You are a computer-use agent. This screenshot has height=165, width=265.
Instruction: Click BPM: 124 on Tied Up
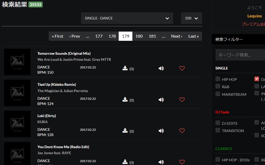click(x=45, y=104)
